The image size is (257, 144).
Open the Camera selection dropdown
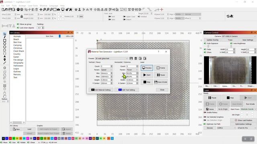pyautogui.click(x=239, y=36)
